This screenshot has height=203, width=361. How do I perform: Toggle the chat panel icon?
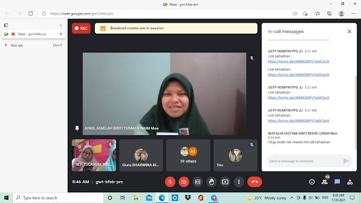pos(337,182)
